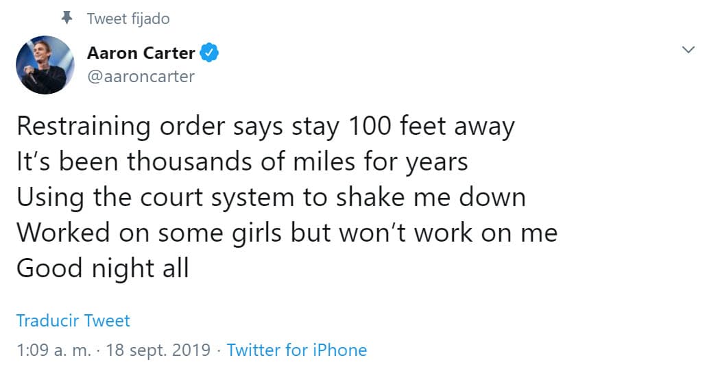707x371 pixels.
Task: Click the Traducir Tweet link
Action: point(73,320)
